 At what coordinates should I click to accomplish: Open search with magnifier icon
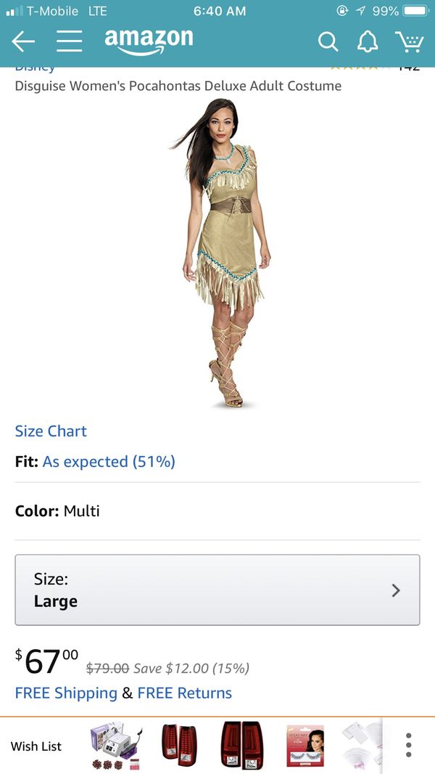[x=328, y=42]
